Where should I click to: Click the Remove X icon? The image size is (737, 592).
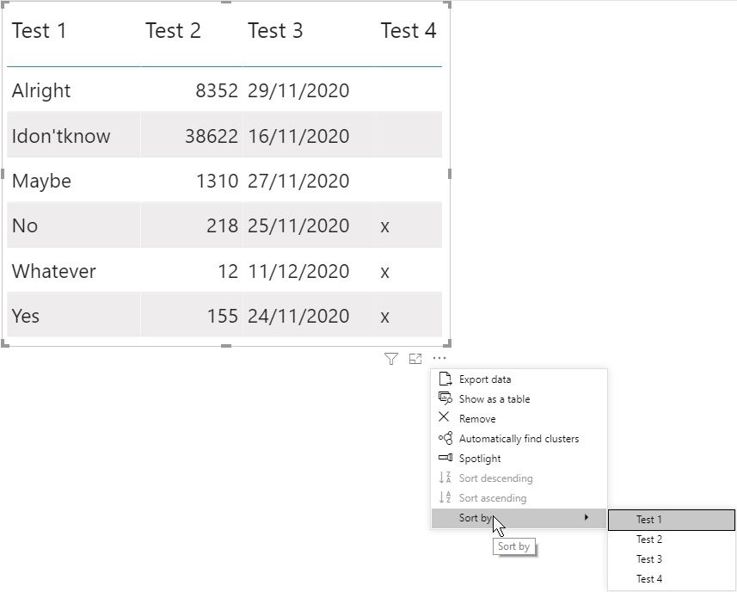pos(444,417)
